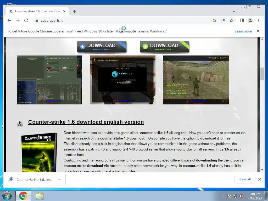Open the in-game dust map screenshot
The image size is (268, 201).
[196, 80]
